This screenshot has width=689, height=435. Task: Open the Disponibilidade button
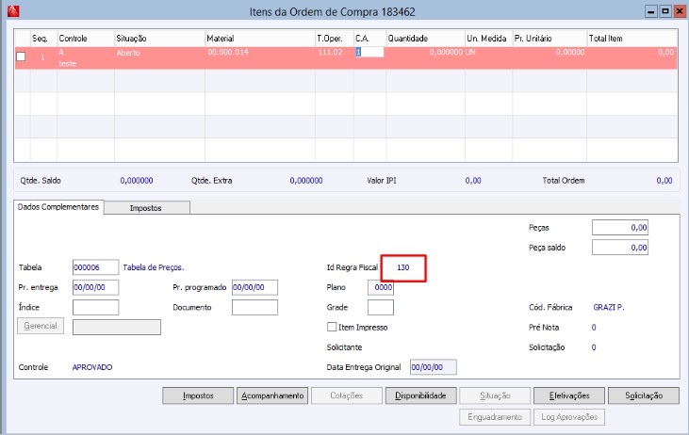pyautogui.click(x=420, y=395)
